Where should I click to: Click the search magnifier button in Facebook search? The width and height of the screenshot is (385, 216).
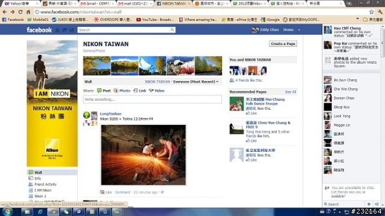(173, 30)
